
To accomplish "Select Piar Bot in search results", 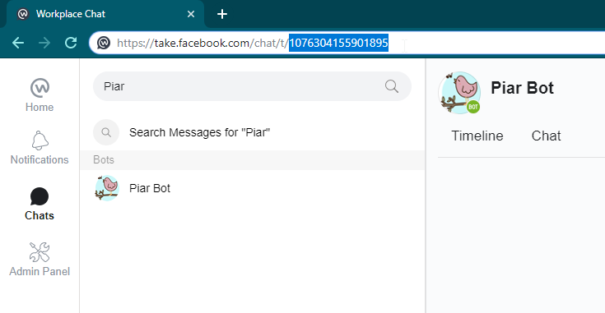I will [x=253, y=188].
